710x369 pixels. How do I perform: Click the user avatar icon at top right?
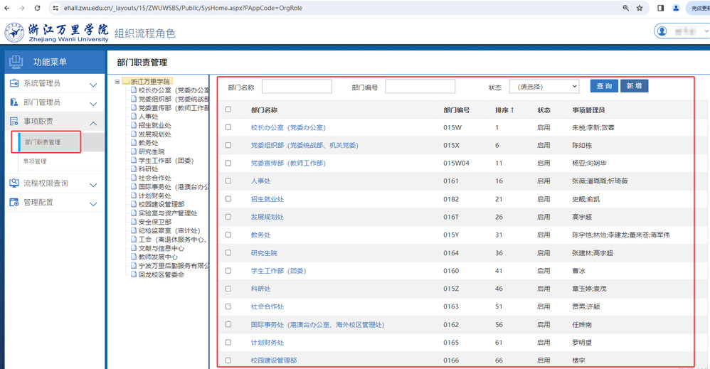coord(663,32)
